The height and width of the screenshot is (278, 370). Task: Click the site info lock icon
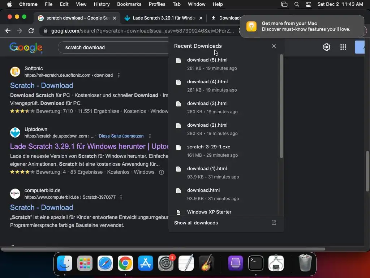[46, 31]
